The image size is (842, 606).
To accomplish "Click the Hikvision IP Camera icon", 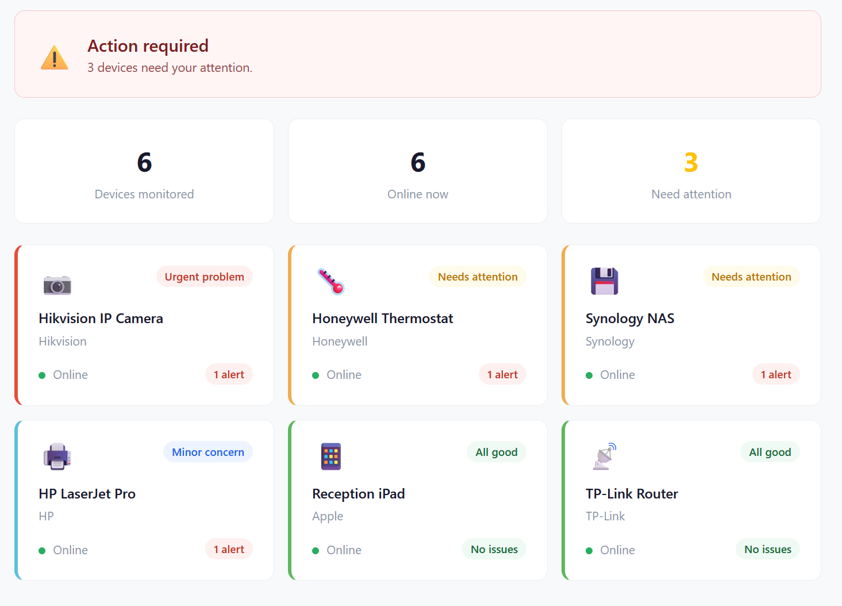I will (57, 284).
